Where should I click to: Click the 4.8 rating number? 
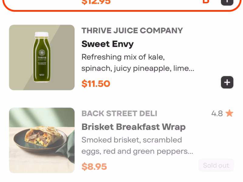click(217, 113)
